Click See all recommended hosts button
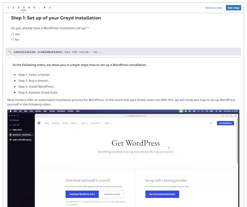The image size is (247, 207). (x=162, y=194)
